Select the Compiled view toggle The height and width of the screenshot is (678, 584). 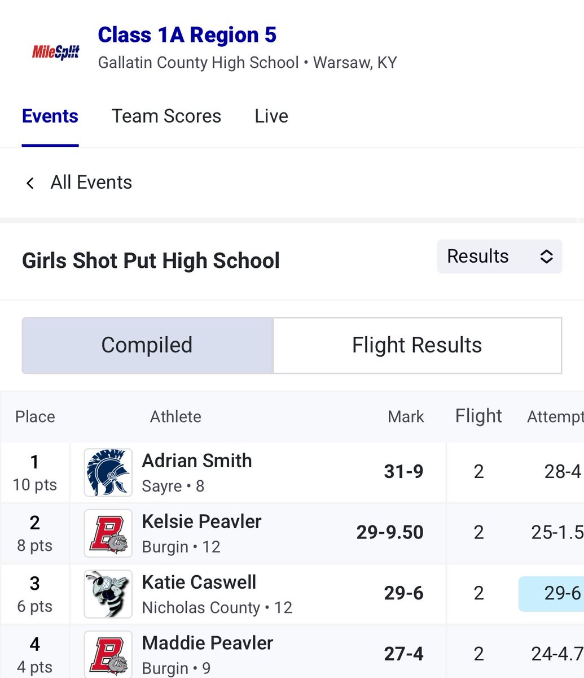coord(147,345)
